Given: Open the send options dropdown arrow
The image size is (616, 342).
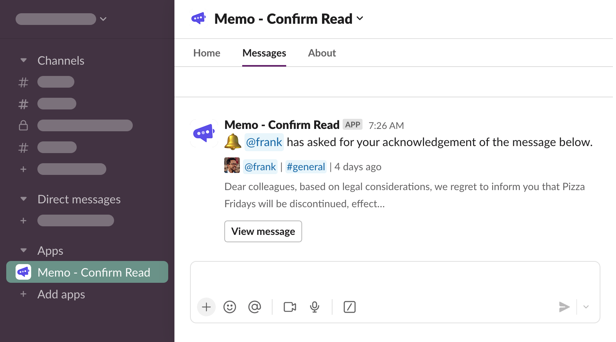Looking at the screenshot, I should [x=586, y=307].
